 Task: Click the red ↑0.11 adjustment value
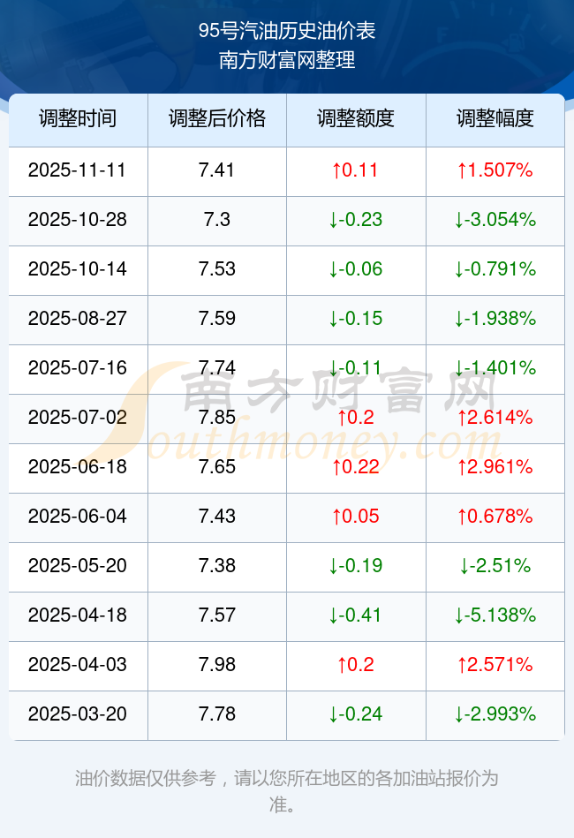[x=355, y=170]
